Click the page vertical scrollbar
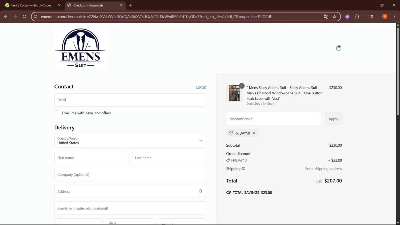This screenshot has width=400, height=225. click(398, 71)
